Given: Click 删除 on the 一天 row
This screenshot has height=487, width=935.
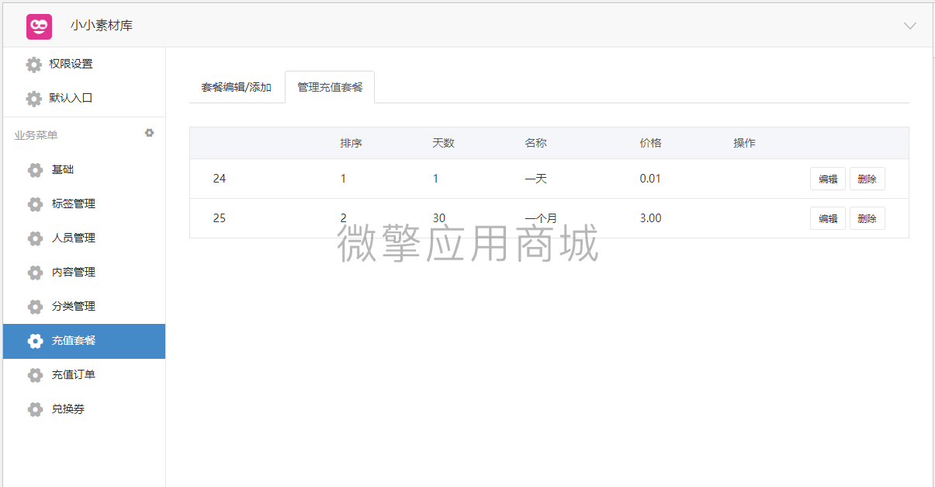Looking at the screenshot, I should click(x=867, y=179).
